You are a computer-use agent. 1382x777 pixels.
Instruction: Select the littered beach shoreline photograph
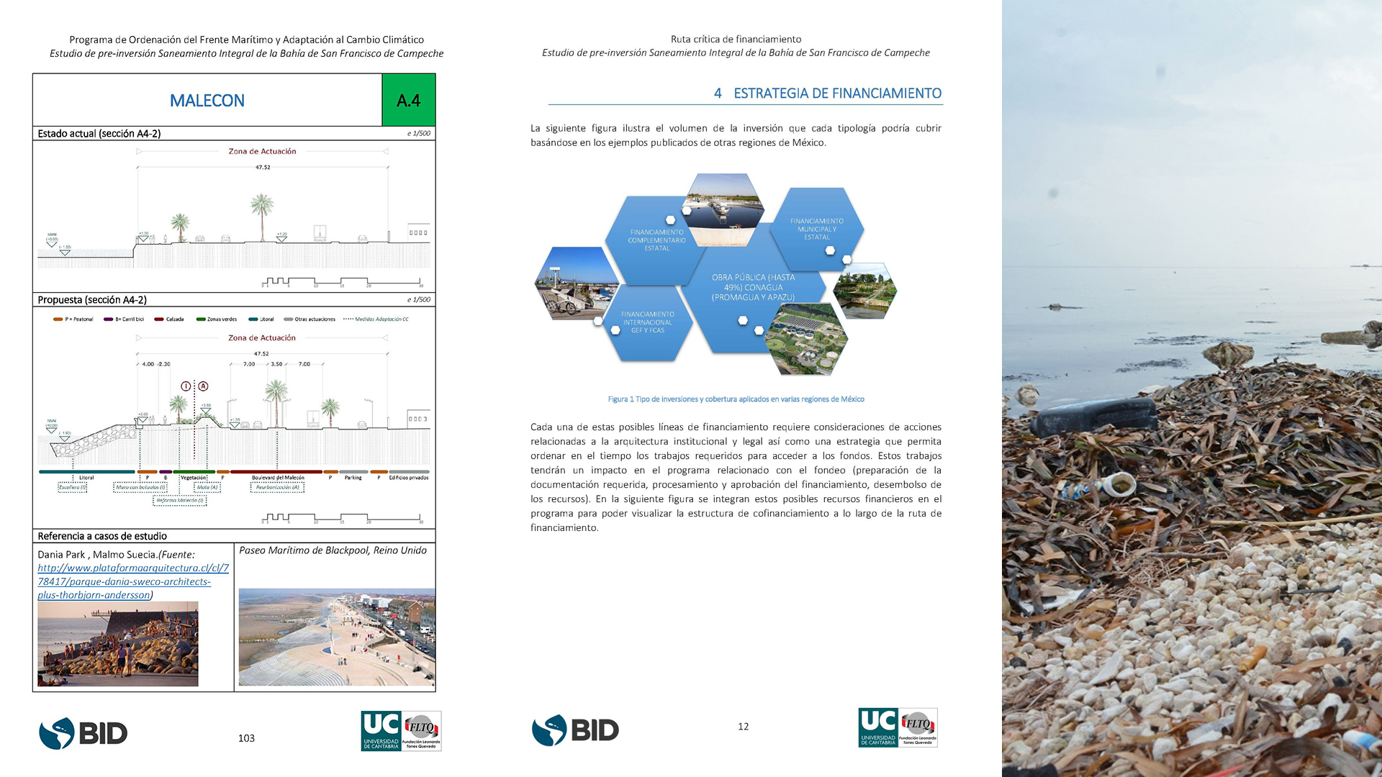tap(1192, 388)
